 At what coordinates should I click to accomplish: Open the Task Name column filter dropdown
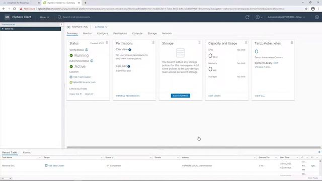(x=40, y=157)
